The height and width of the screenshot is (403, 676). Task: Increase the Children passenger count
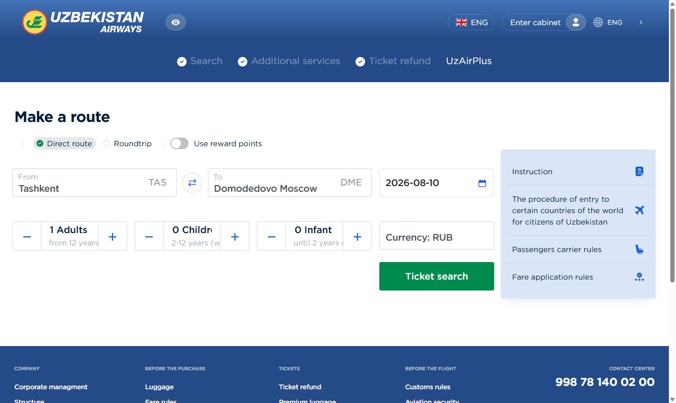[235, 236]
